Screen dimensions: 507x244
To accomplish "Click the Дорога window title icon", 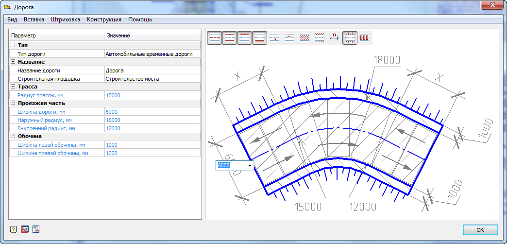I will pos(7,7).
